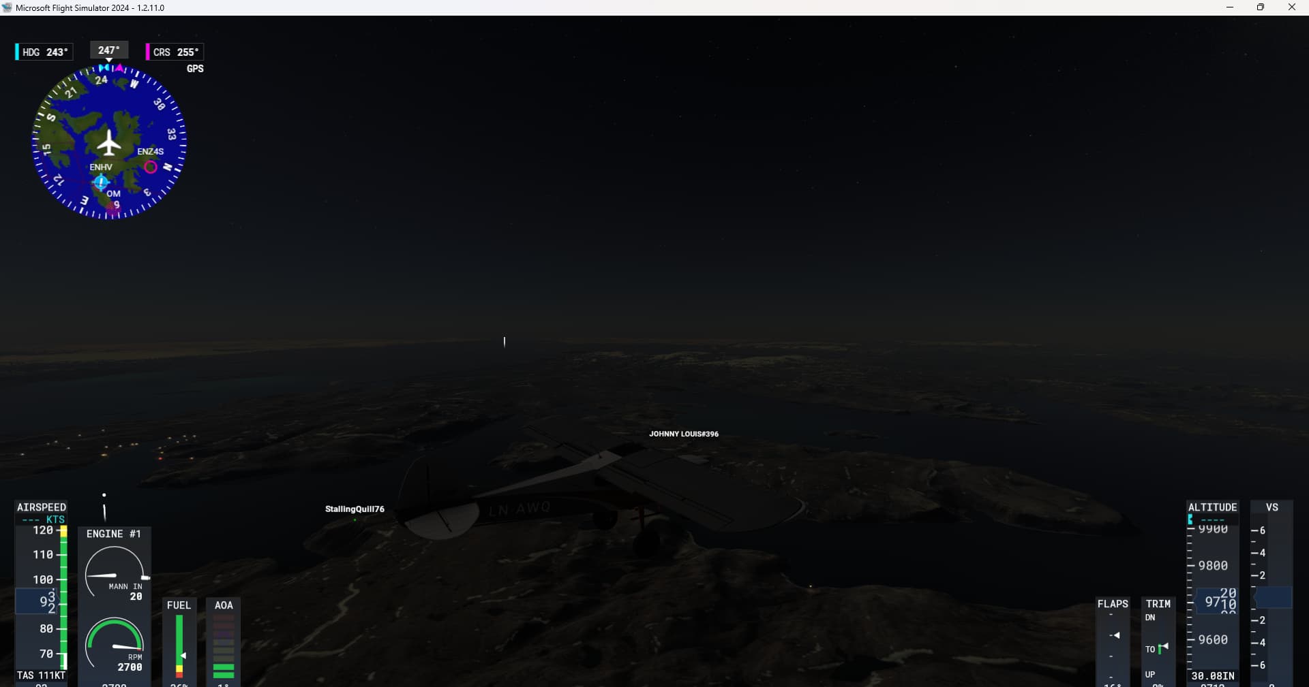Click the JOHNNY LOUIS#396 player nameplate
This screenshot has width=1309, height=687.
pyautogui.click(x=684, y=434)
